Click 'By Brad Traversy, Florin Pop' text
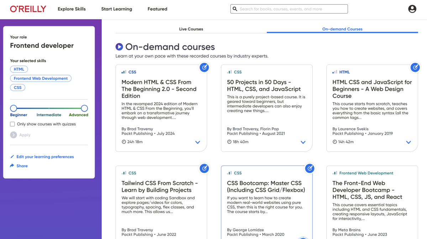427x239 pixels. (x=253, y=129)
